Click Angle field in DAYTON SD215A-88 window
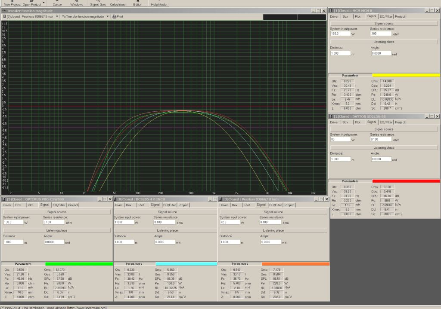 click(x=381, y=159)
